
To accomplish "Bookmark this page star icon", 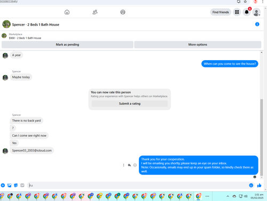I will [x=245, y=2].
